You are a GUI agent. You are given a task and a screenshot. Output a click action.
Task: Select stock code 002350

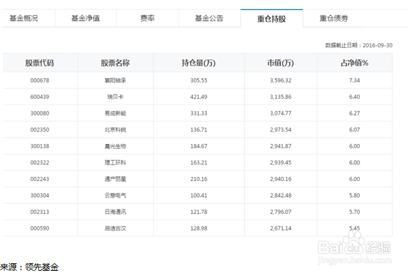click(40, 129)
